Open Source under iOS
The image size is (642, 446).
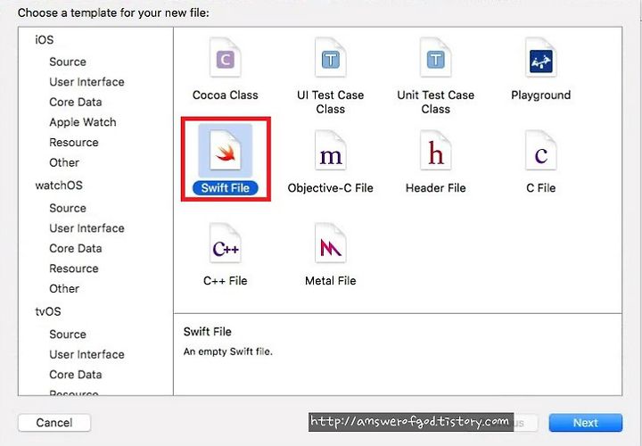(68, 62)
